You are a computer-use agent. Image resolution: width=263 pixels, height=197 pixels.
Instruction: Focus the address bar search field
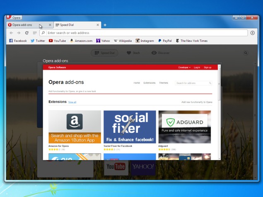tap(145, 33)
